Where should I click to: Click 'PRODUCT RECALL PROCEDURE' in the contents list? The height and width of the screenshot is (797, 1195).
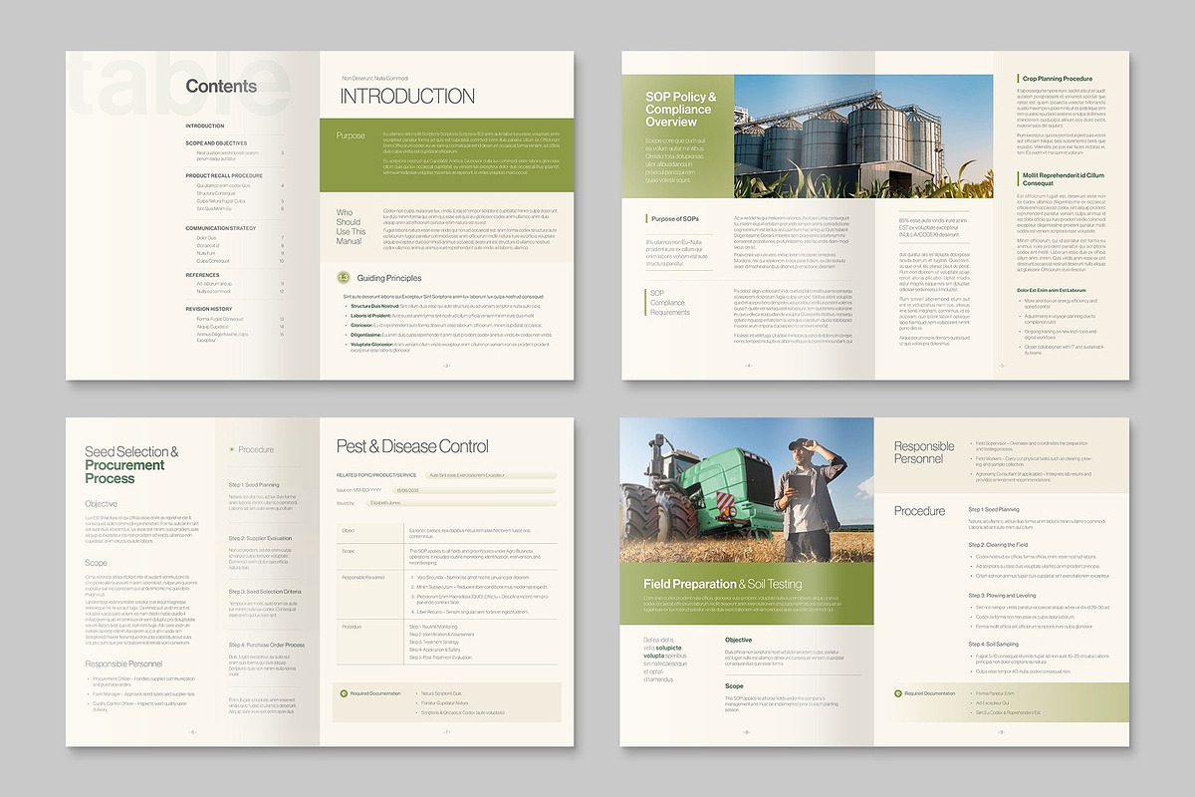[x=224, y=175]
